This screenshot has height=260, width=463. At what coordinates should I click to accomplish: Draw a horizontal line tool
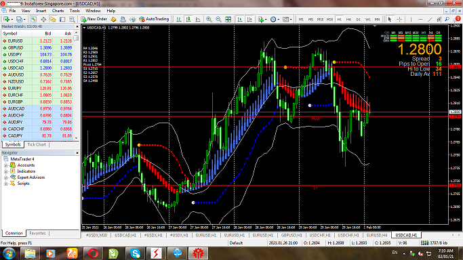click(420, 19)
